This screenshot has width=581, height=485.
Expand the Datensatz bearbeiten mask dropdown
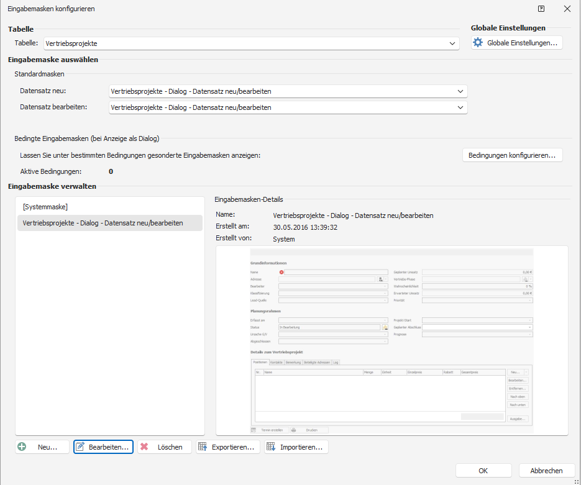288,107
